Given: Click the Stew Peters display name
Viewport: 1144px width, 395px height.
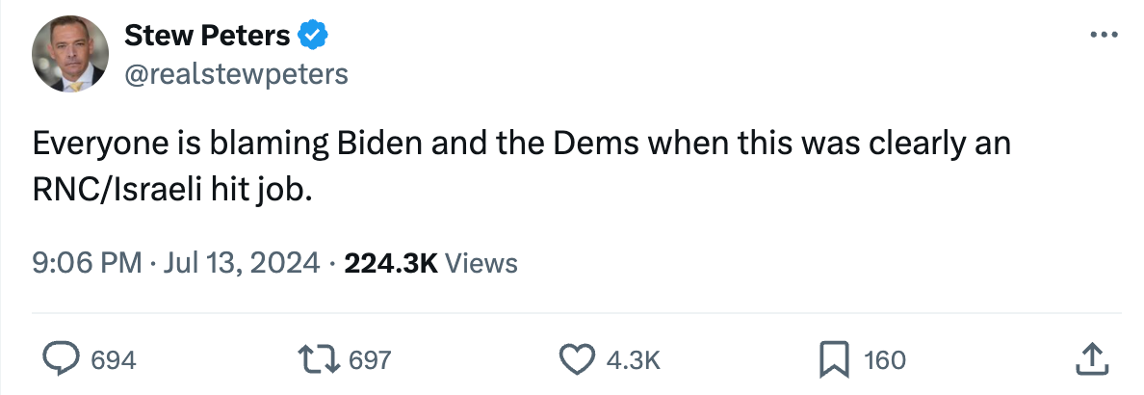Looking at the screenshot, I should pos(207,36).
